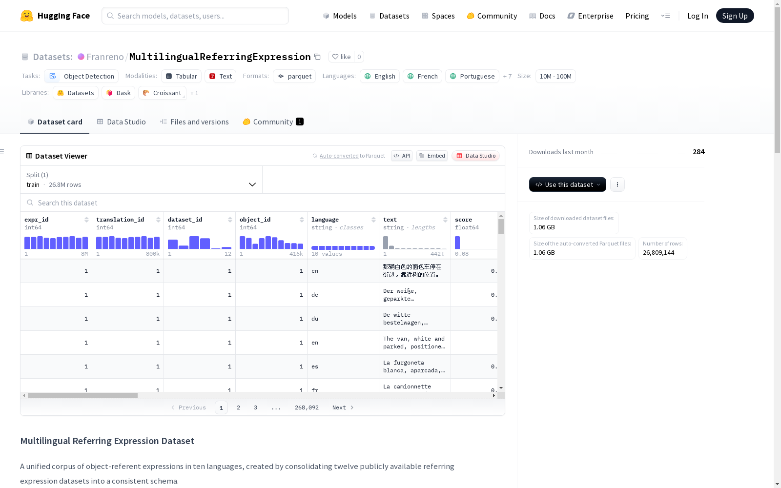Click the Franreno owner link
781x488 pixels.
[x=105, y=57]
